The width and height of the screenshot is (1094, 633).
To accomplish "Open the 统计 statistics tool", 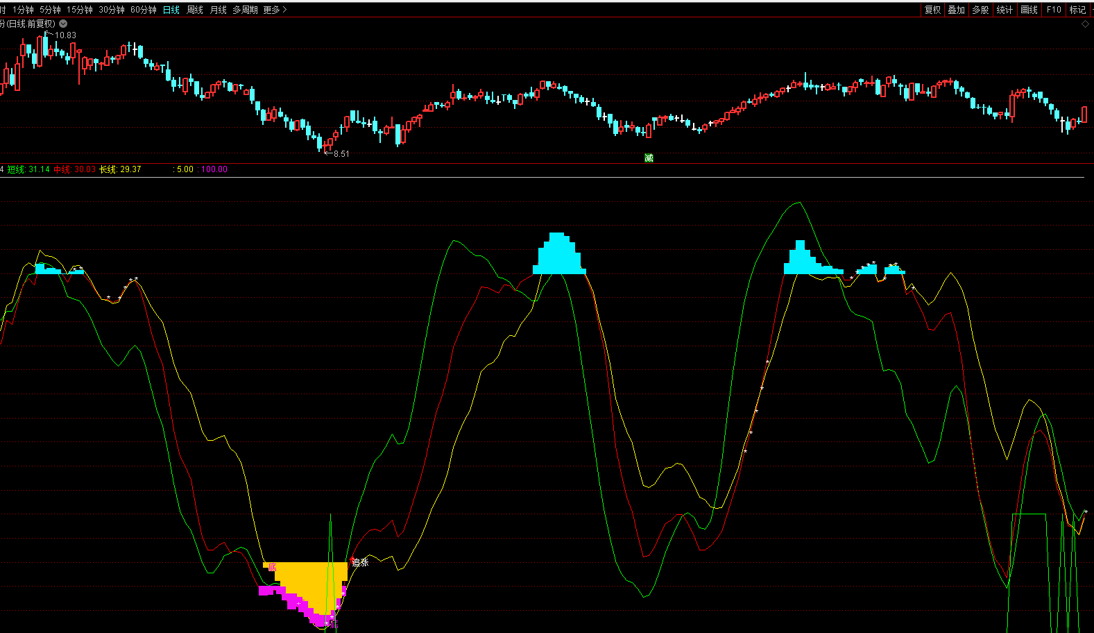I will pyautogui.click(x=1005, y=10).
